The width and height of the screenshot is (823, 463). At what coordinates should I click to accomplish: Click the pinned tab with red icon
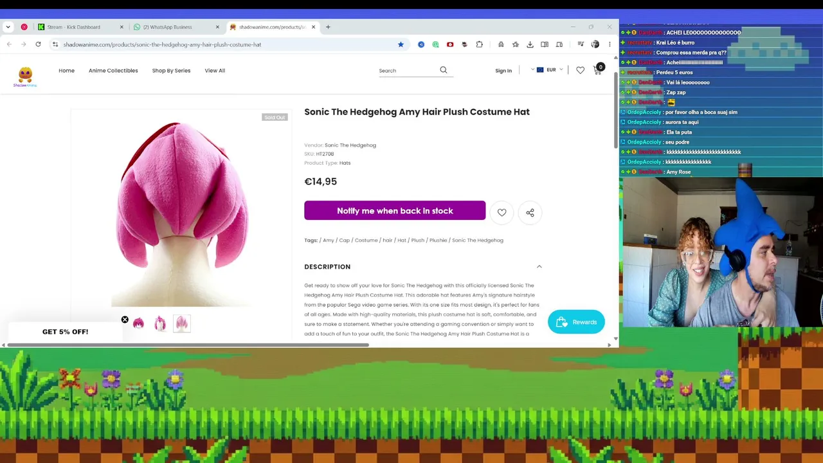[x=24, y=27]
